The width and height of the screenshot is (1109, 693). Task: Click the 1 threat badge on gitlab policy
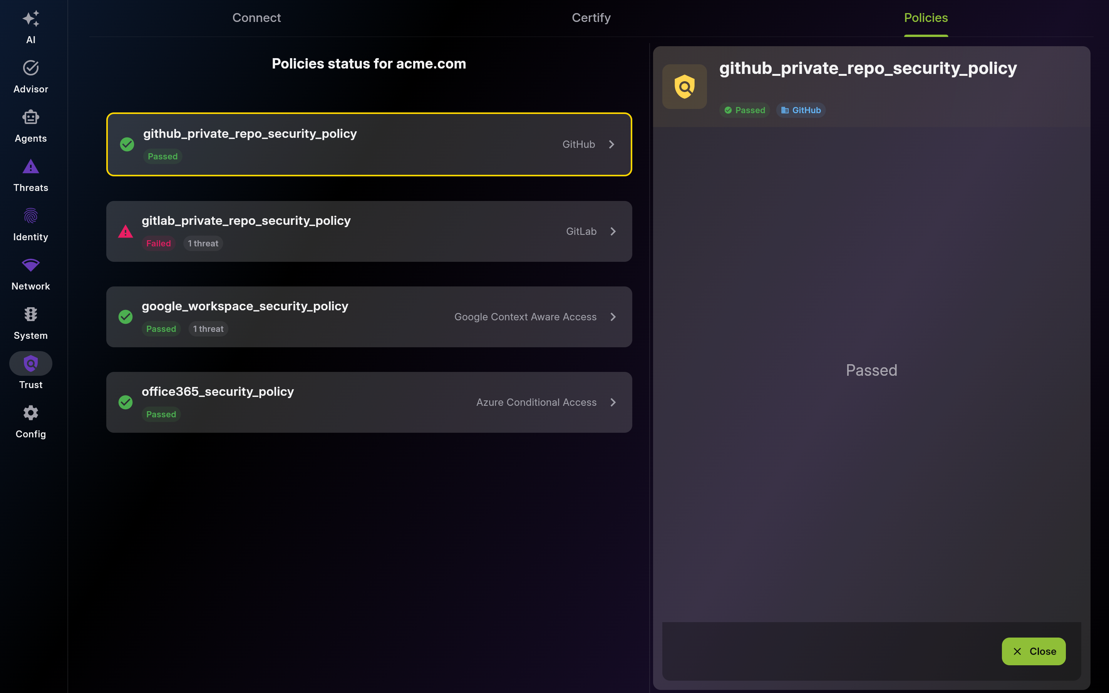point(203,243)
